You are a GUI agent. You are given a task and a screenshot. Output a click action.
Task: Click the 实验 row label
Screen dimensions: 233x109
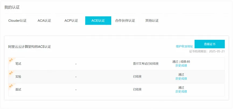tap(18, 77)
